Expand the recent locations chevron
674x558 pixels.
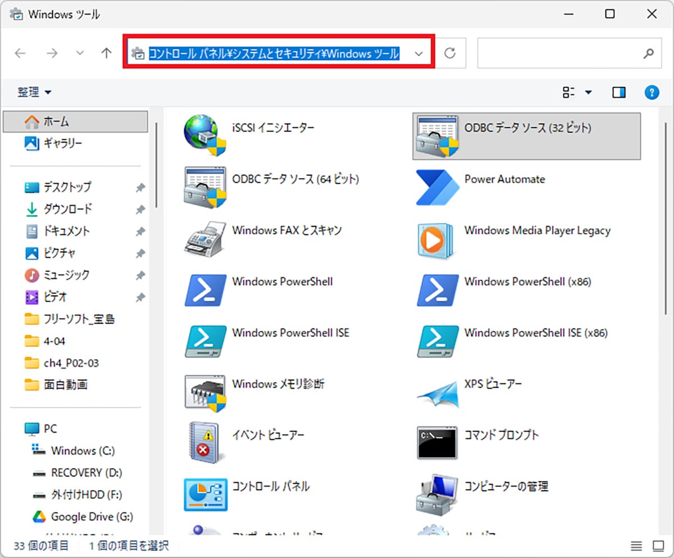[80, 53]
